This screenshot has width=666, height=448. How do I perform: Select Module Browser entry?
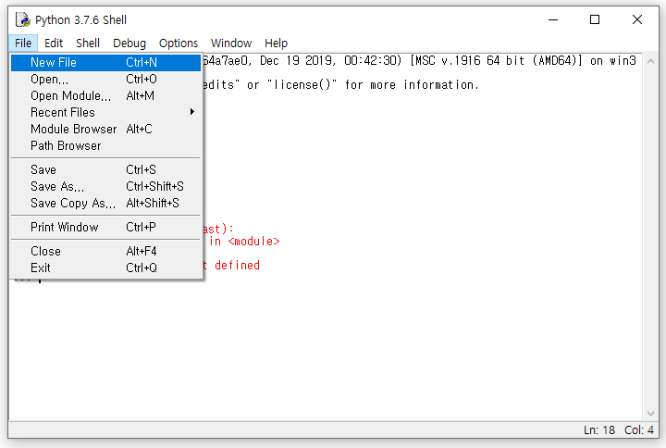(105, 129)
